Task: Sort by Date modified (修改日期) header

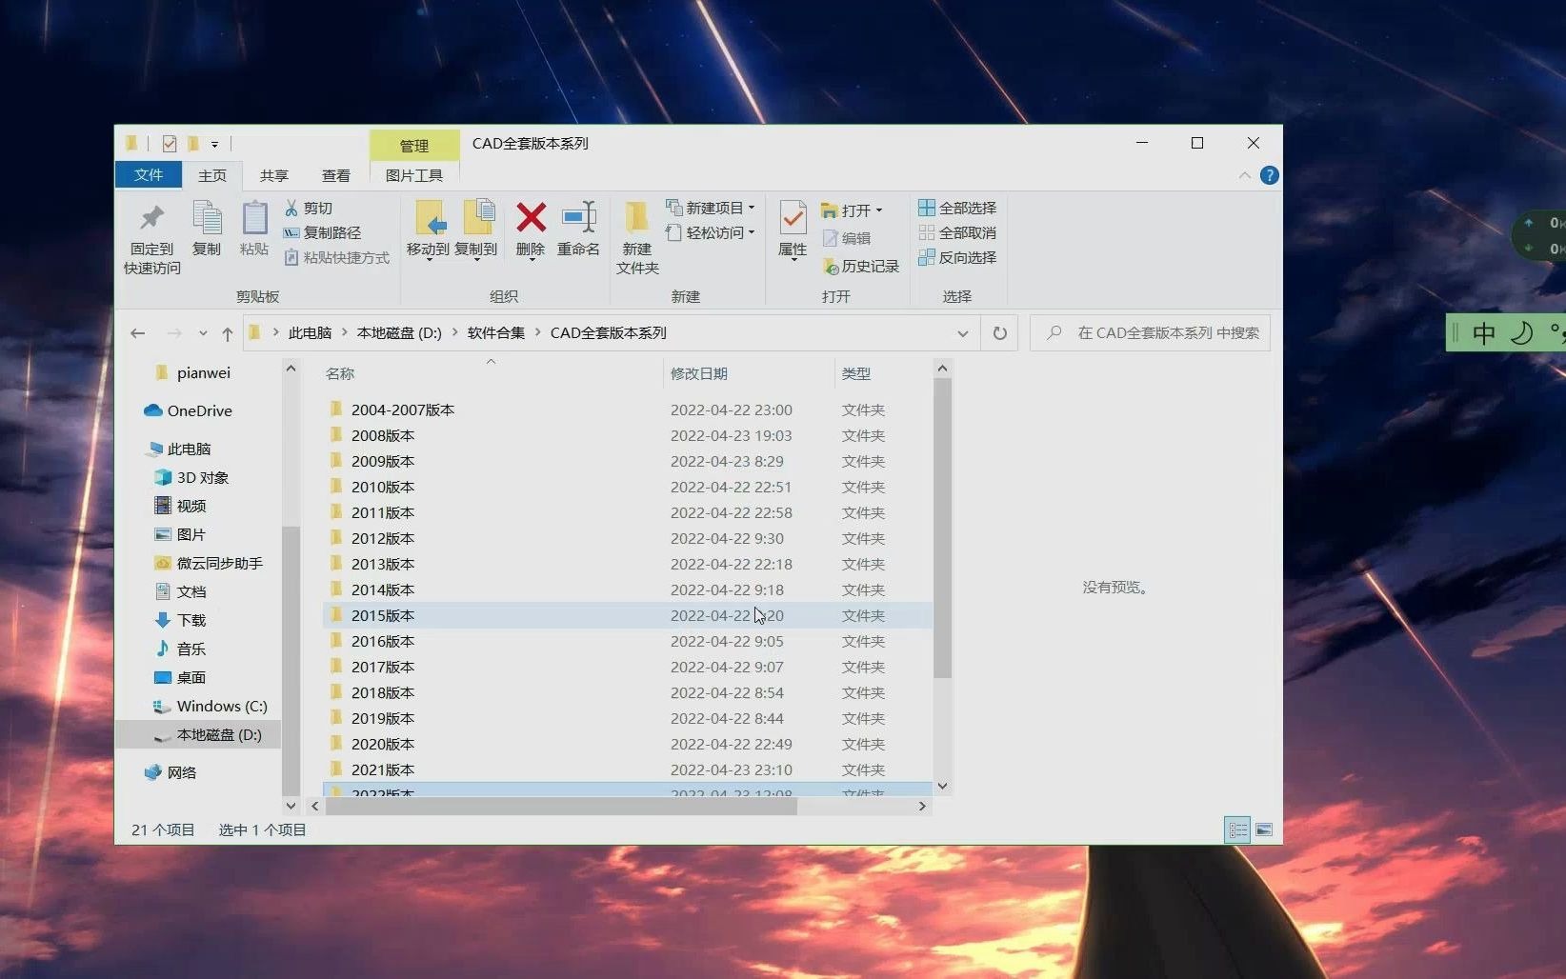Action: point(699,373)
